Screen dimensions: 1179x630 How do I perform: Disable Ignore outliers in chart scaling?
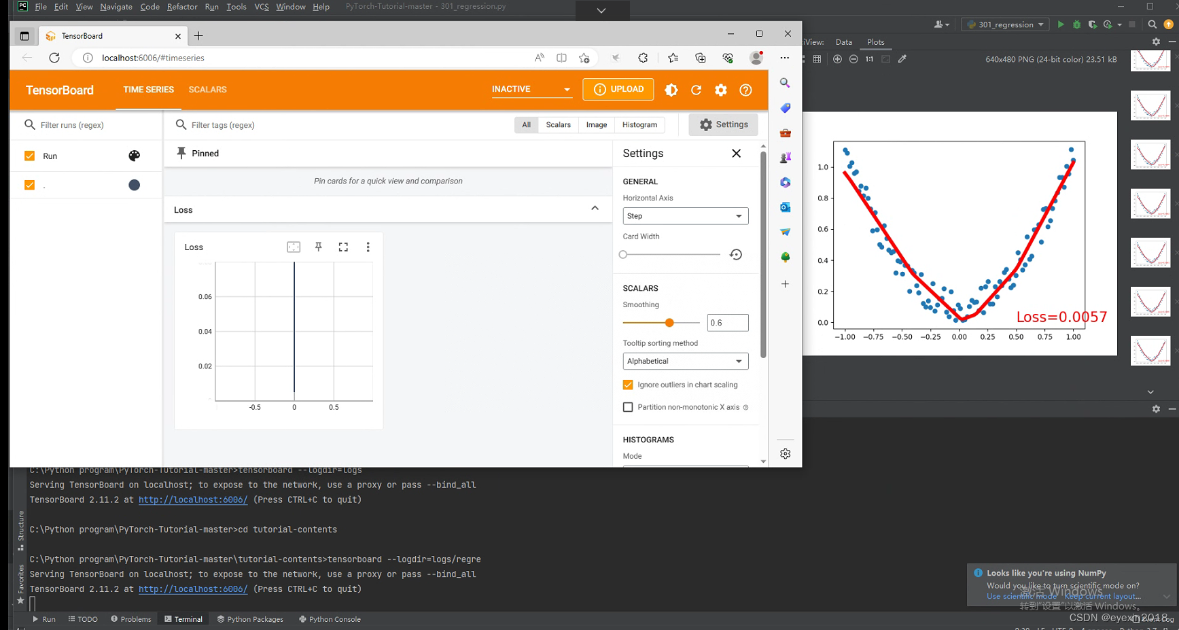pyautogui.click(x=628, y=385)
